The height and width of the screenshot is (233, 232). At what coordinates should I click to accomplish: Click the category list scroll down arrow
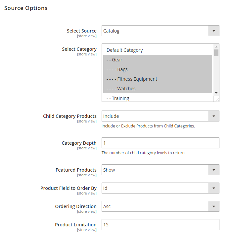tap(216, 93)
